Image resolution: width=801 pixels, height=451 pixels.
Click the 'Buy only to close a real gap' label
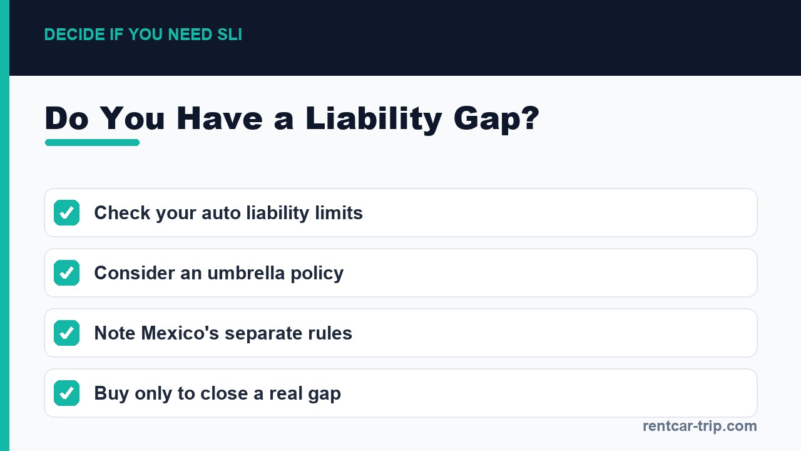click(x=217, y=393)
